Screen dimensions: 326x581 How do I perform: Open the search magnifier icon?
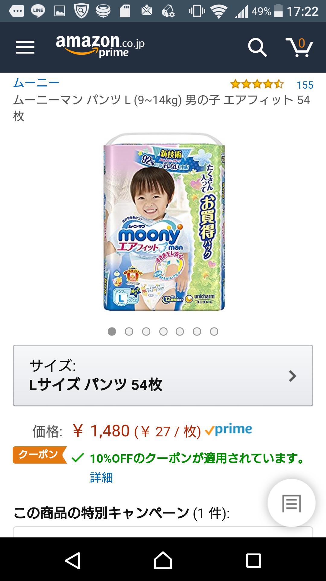257,47
